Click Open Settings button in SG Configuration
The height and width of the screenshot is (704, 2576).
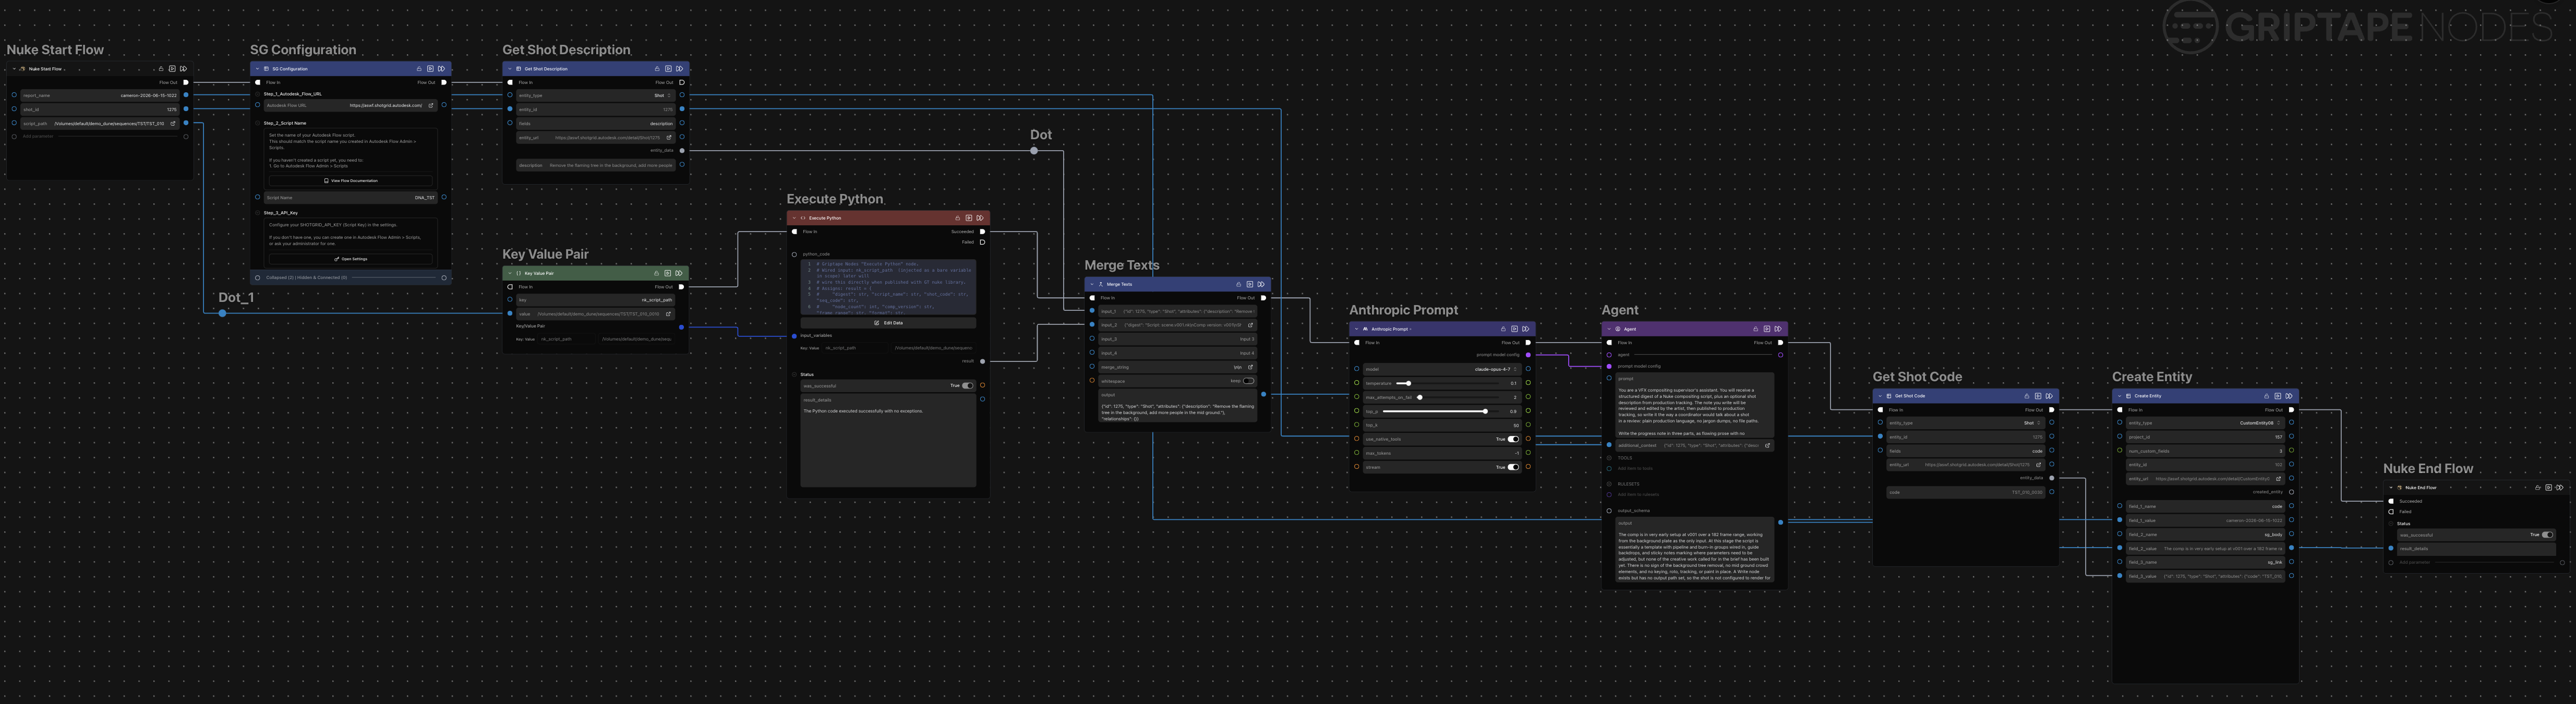point(351,259)
